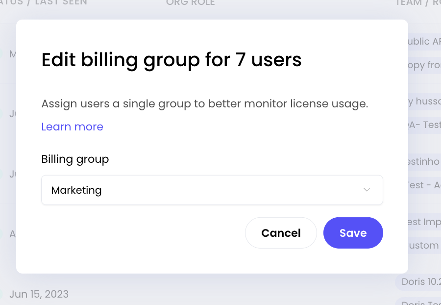Open the Learn more link
This screenshot has height=305, width=441.
72,127
